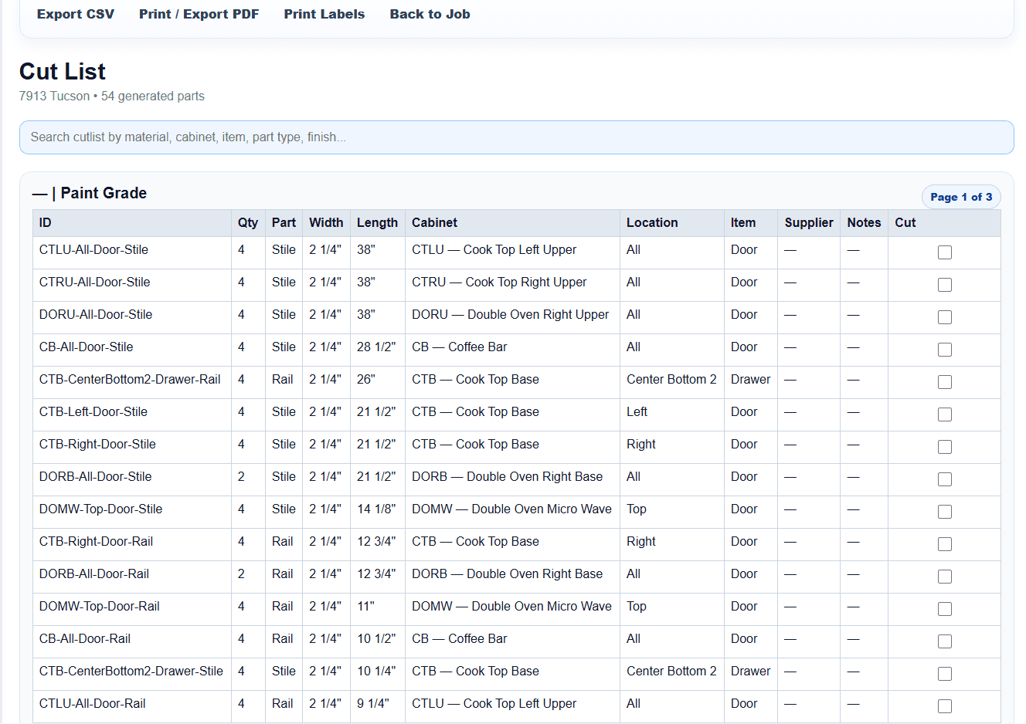The image size is (1026, 724).
Task: Focus the cutlist search field
Action: (x=516, y=137)
